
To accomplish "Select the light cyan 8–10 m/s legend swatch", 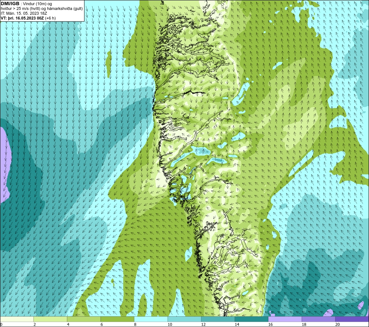I will point(151,319).
